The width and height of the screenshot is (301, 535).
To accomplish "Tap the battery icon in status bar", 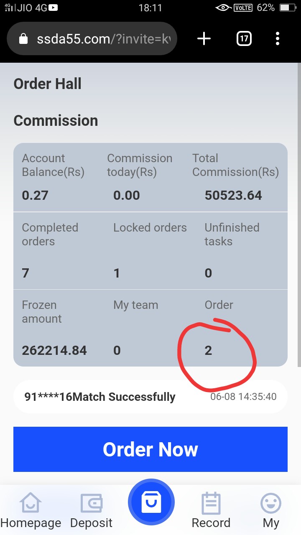I will (287, 8).
